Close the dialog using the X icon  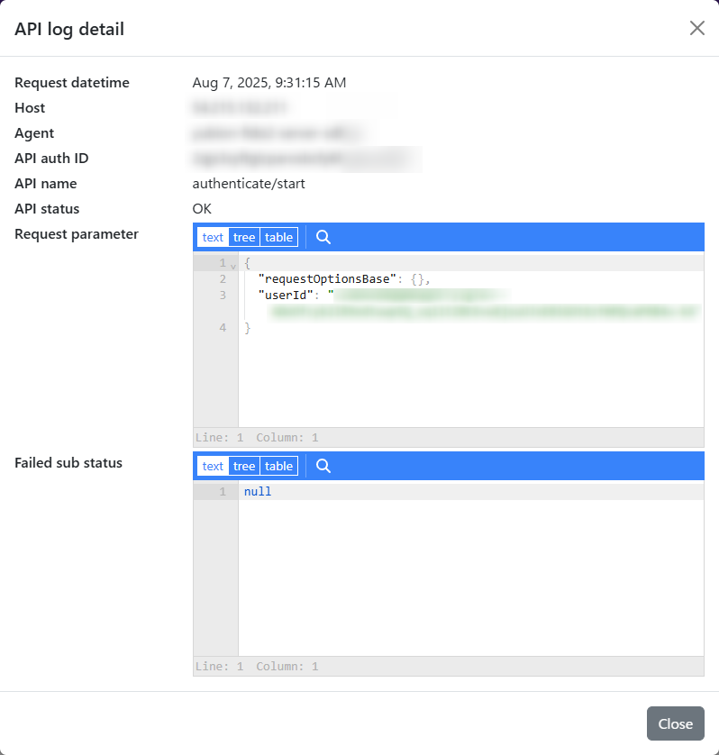pyautogui.click(x=696, y=28)
